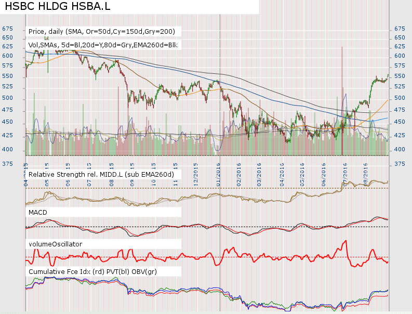Click the 575 value on the right price axis

(x=400, y=66)
